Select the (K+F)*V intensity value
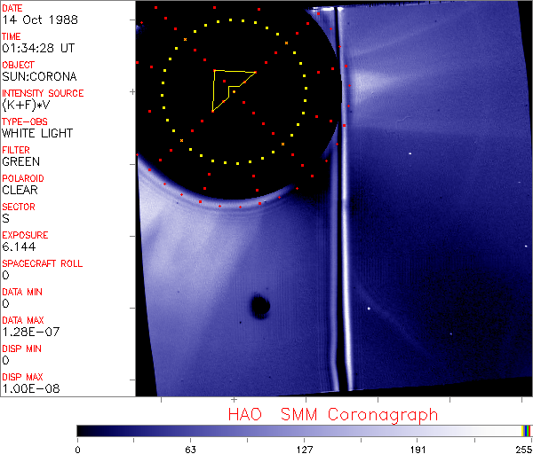533x454 pixels. pos(29,105)
